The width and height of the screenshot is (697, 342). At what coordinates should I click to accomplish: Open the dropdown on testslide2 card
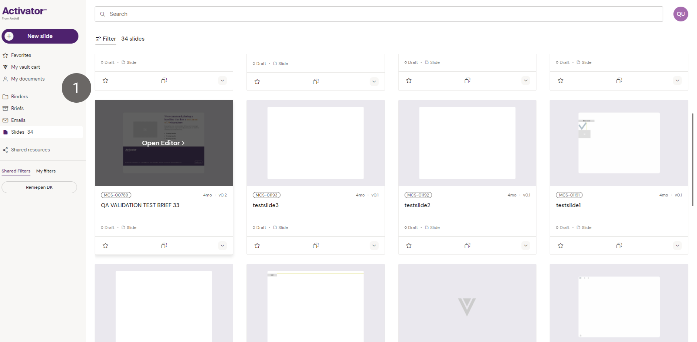tap(526, 246)
